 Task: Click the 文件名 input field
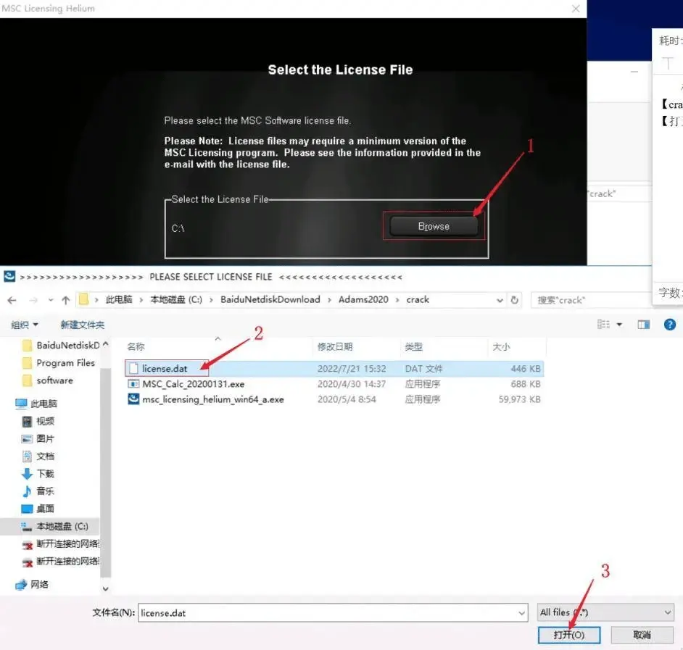(333, 612)
